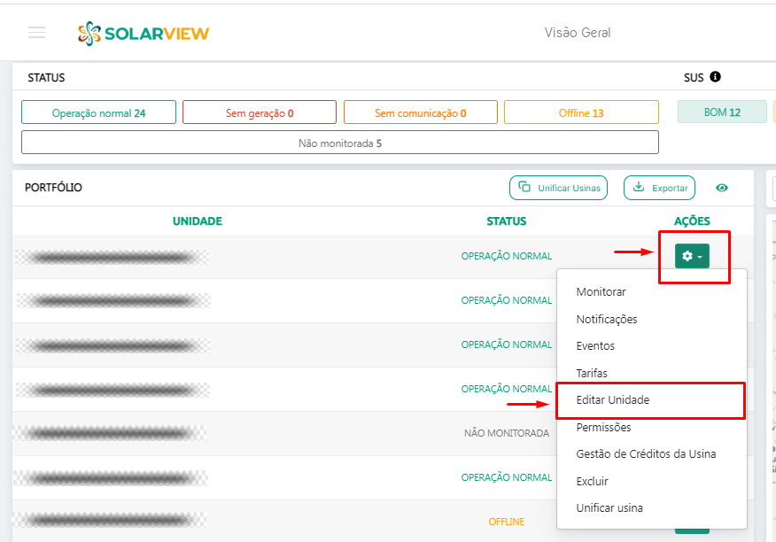Screen dimensions: 776x542
Task: Open the gear actions dropdown
Action: point(692,256)
